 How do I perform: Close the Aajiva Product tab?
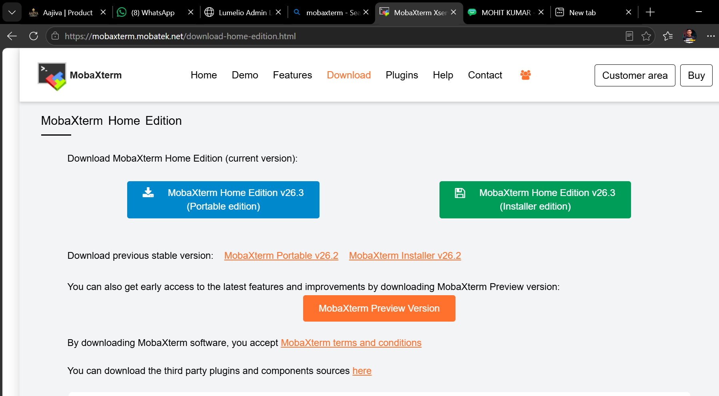[103, 12]
